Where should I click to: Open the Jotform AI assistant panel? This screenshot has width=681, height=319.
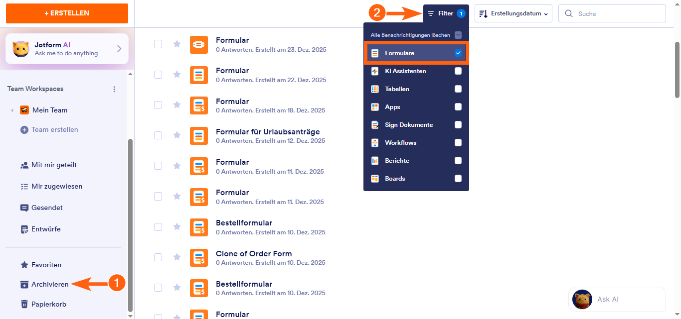67,49
